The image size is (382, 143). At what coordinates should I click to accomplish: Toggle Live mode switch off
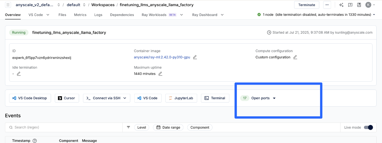[x=368, y=127]
